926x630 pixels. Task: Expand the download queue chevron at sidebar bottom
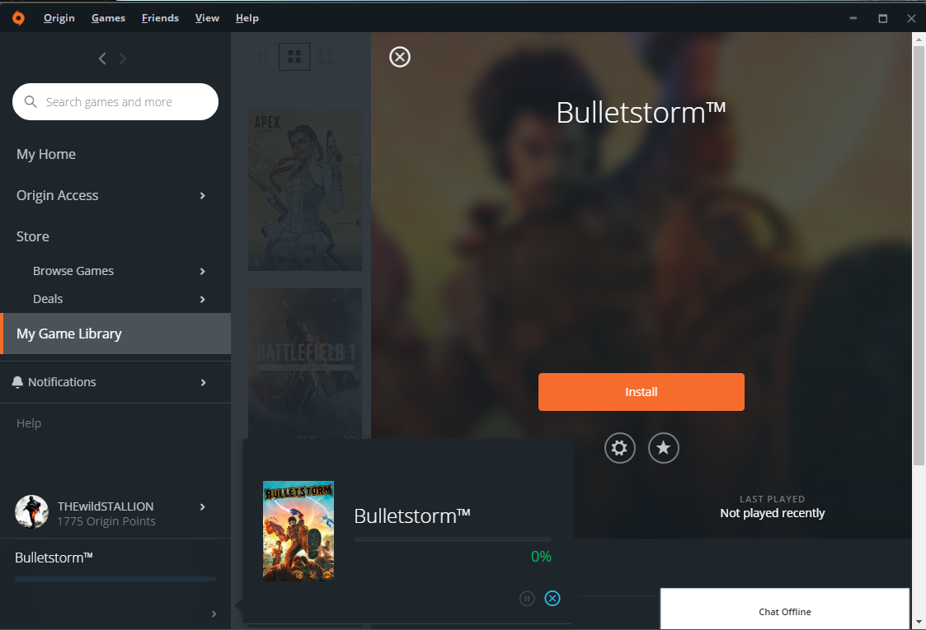(214, 614)
